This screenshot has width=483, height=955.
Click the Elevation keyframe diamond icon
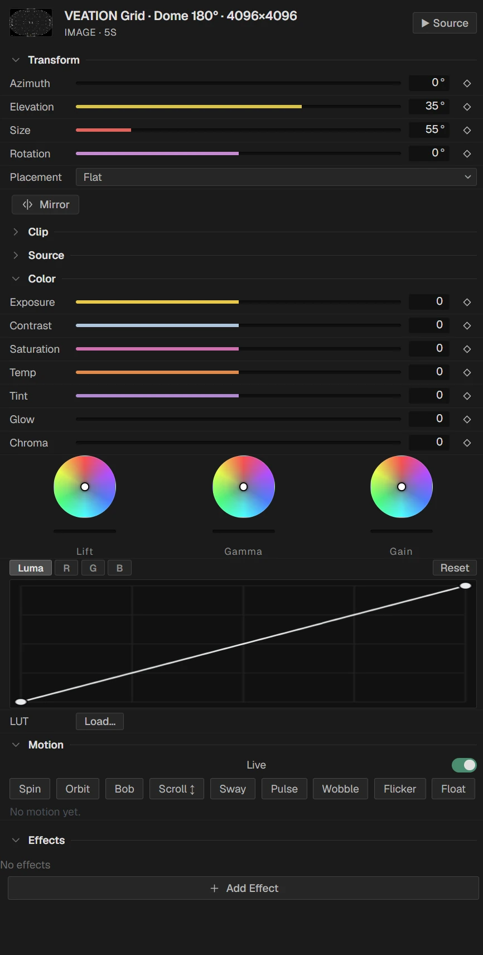click(x=467, y=107)
